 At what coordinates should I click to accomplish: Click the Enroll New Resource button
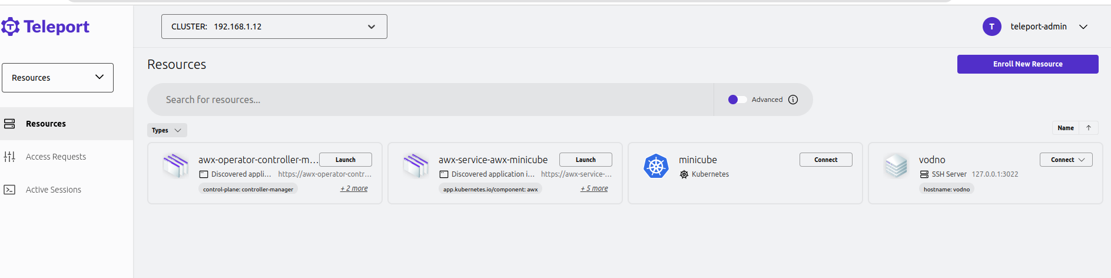pos(1028,64)
